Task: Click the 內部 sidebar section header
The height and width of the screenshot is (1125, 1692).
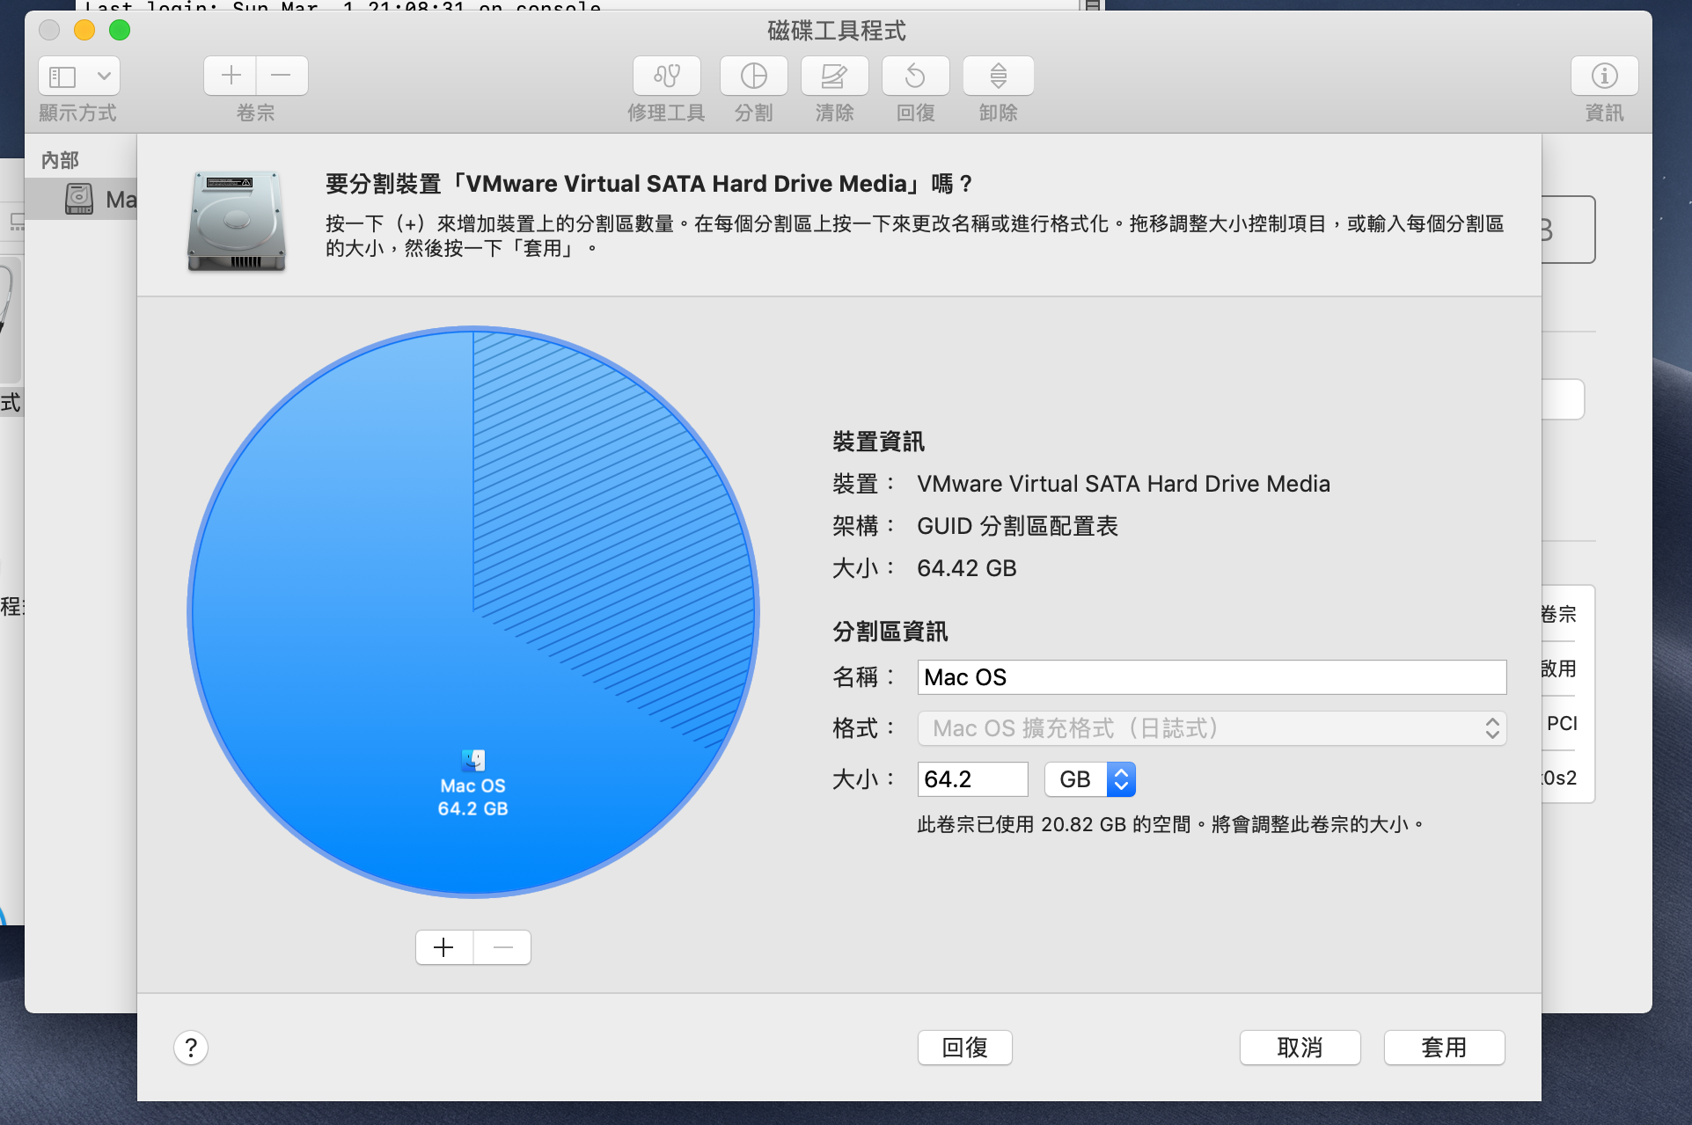Action: click(x=60, y=160)
